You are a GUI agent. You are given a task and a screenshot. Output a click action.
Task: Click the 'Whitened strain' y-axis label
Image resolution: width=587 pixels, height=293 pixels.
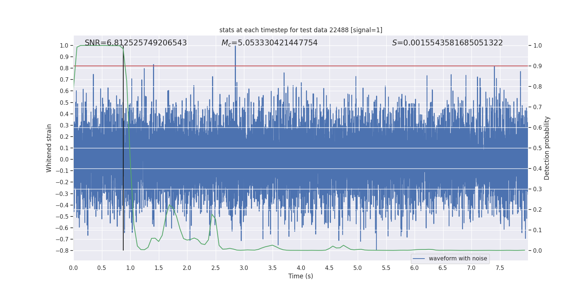click(49, 148)
